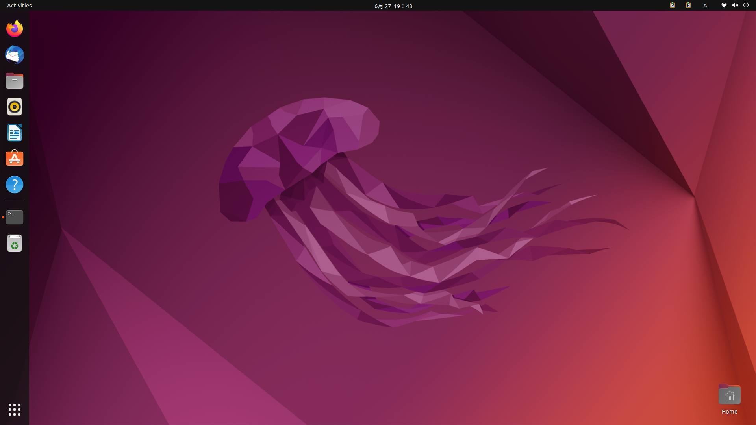Open the Trash in the dock
This screenshot has width=756, height=425.
click(x=15, y=243)
